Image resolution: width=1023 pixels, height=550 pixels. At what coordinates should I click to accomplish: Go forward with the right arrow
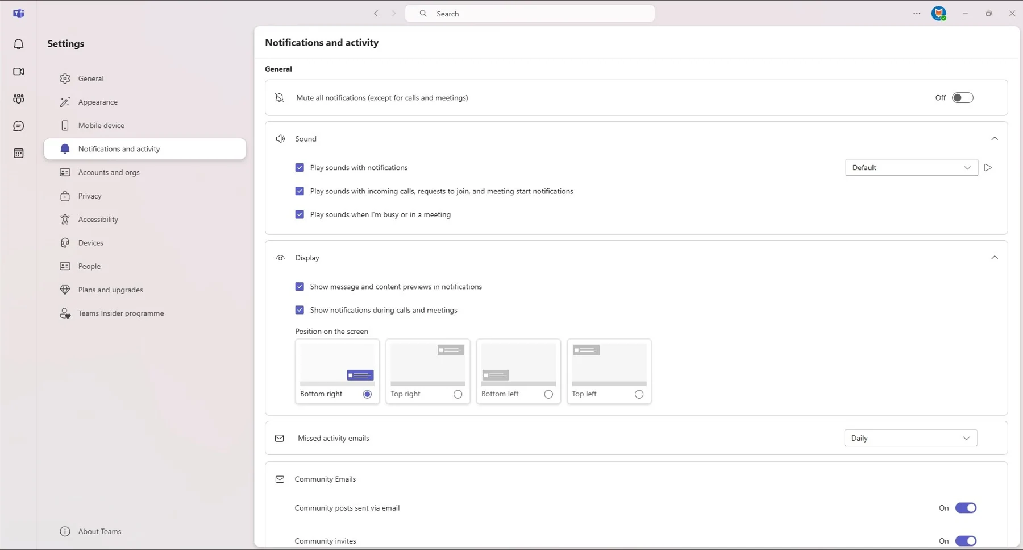(394, 14)
